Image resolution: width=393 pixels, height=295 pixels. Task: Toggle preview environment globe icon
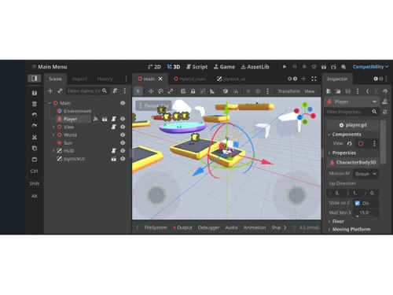258,91
